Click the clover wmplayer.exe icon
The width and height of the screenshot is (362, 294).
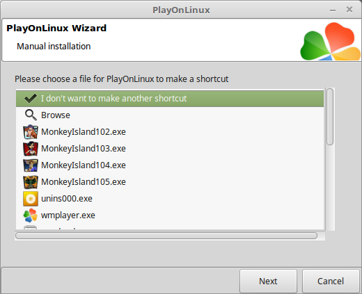[31, 215]
